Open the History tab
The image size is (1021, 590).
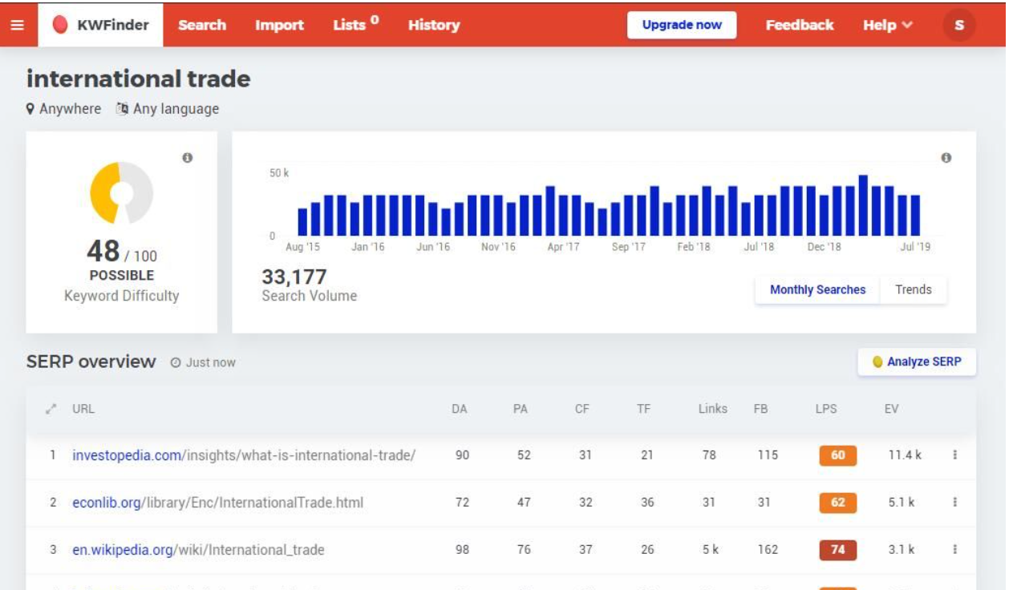(433, 25)
